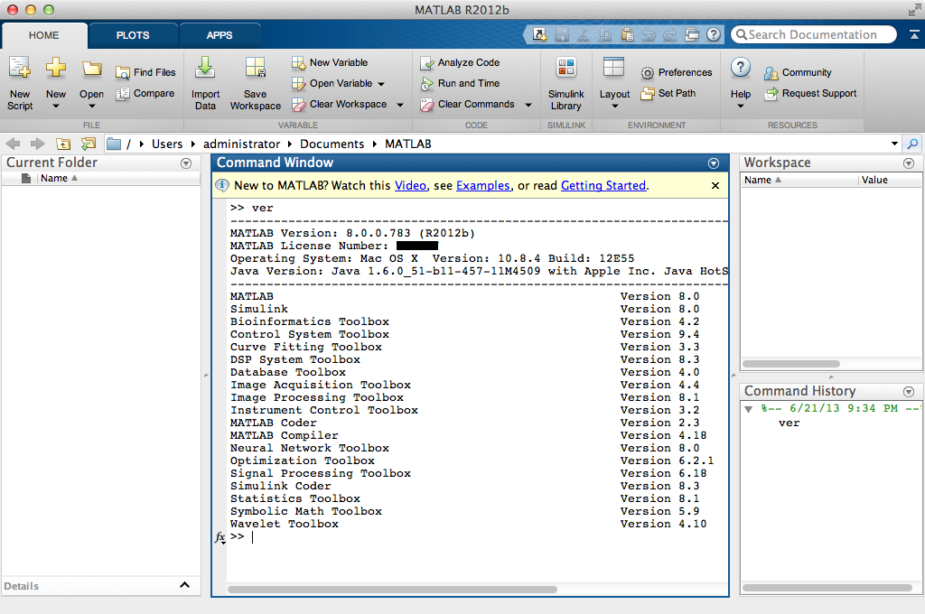
Task: Open the Video link
Action: tap(411, 186)
